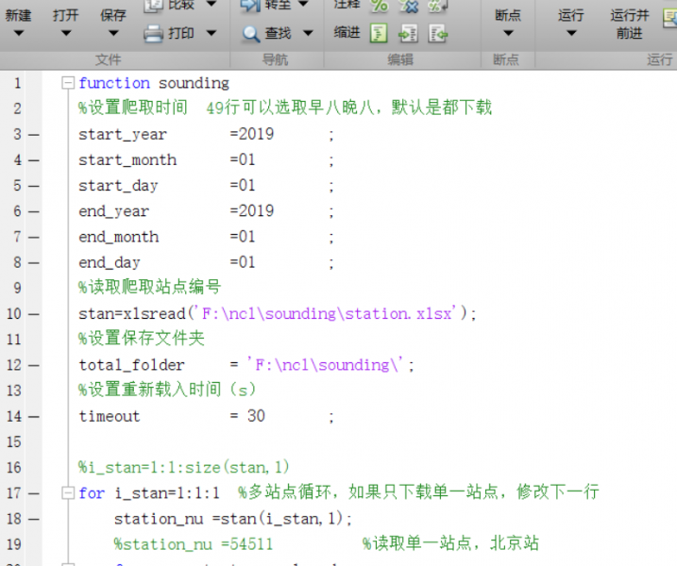Click the Comment percent icon
The width and height of the screenshot is (677, 566).
pyautogui.click(x=379, y=6)
